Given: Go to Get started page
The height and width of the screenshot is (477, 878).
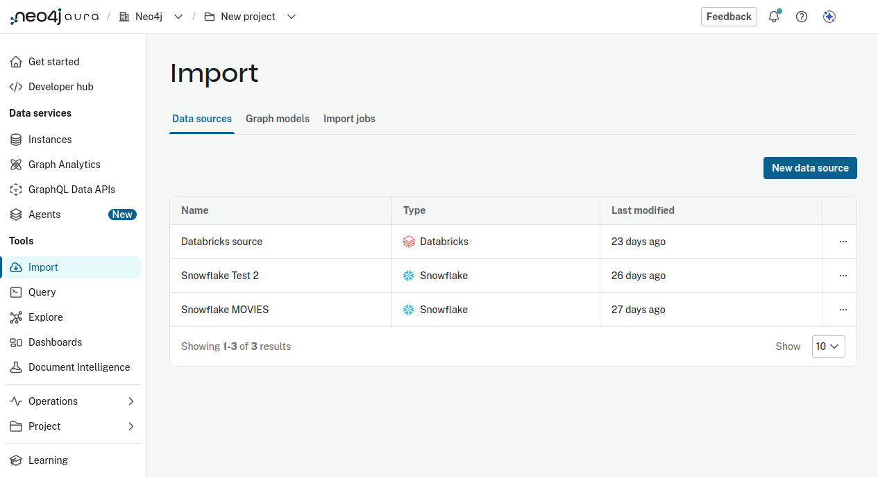Looking at the screenshot, I should coord(73,62).
